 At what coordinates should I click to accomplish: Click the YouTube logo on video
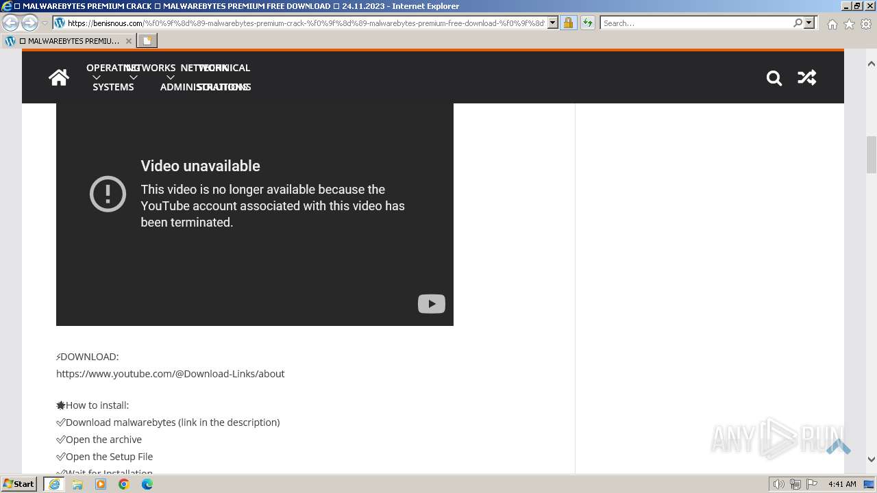pos(432,304)
